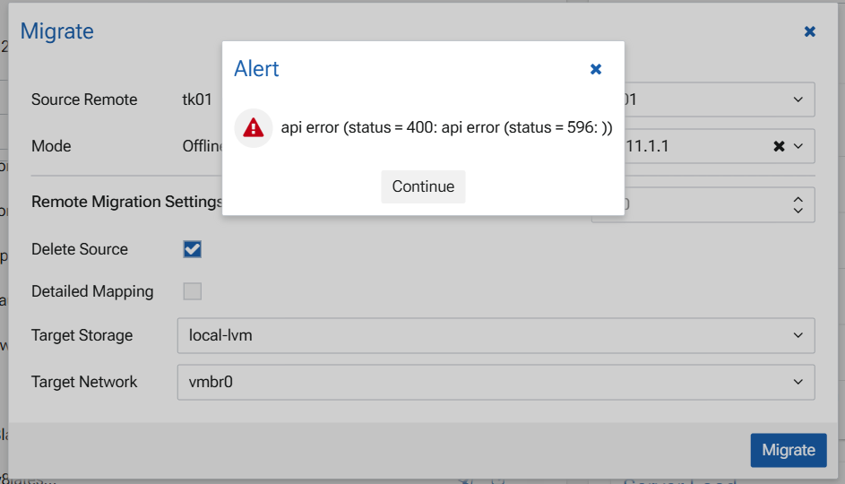
Task: Click the Alert dialog title
Action: [256, 69]
